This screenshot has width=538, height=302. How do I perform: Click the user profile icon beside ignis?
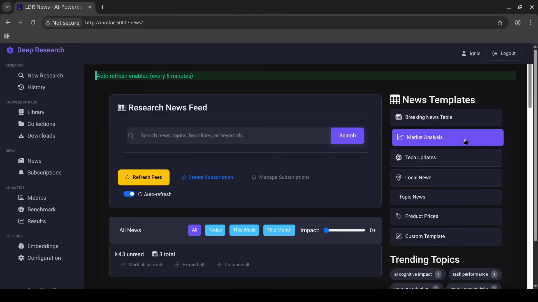click(x=464, y=53)
